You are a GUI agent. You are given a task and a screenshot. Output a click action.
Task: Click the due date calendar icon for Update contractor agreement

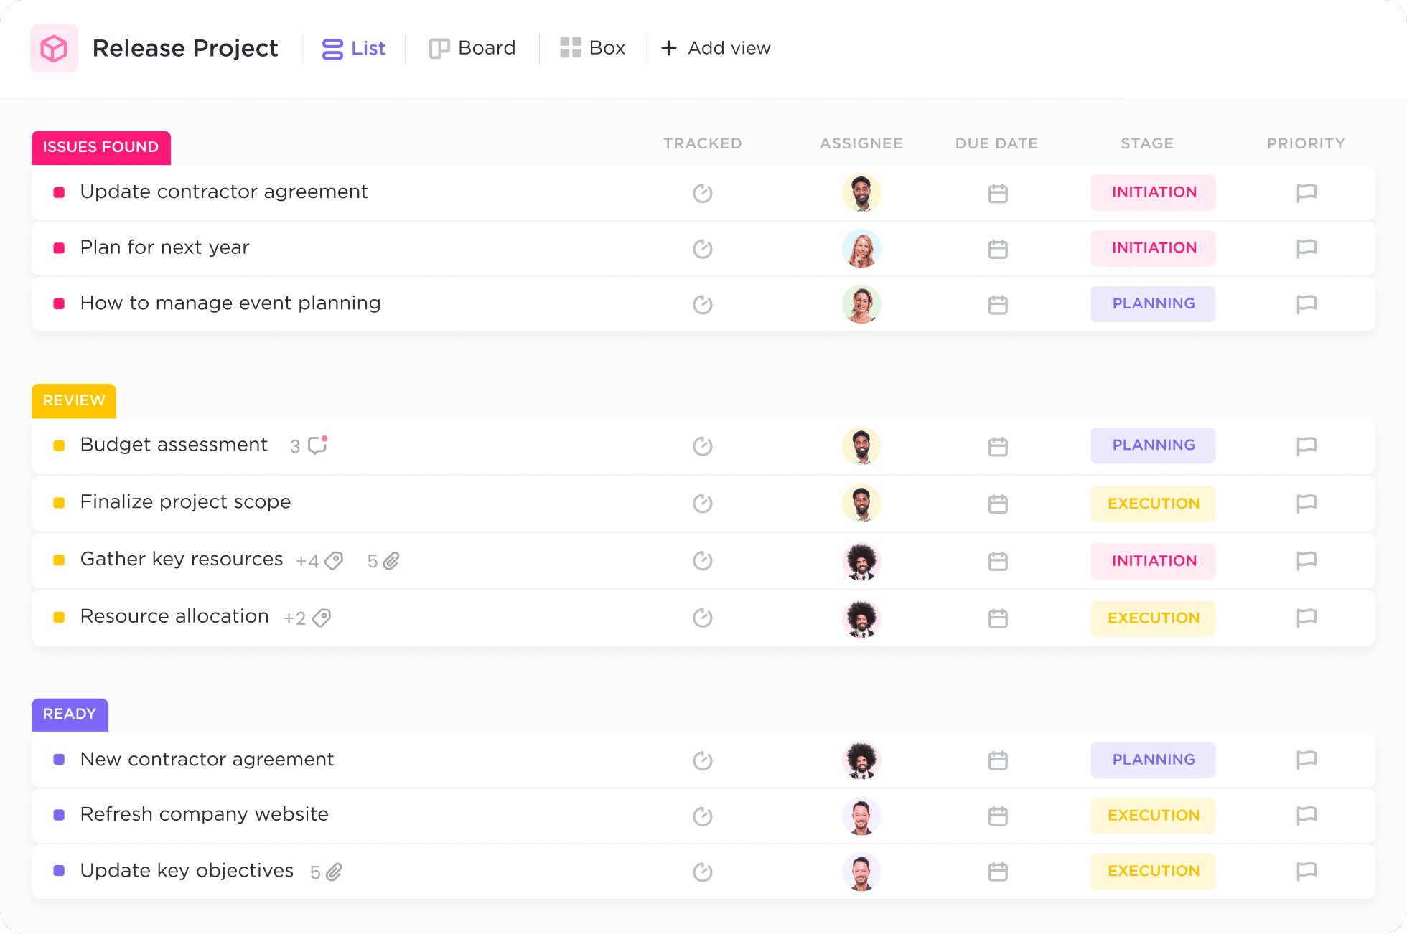996,192
